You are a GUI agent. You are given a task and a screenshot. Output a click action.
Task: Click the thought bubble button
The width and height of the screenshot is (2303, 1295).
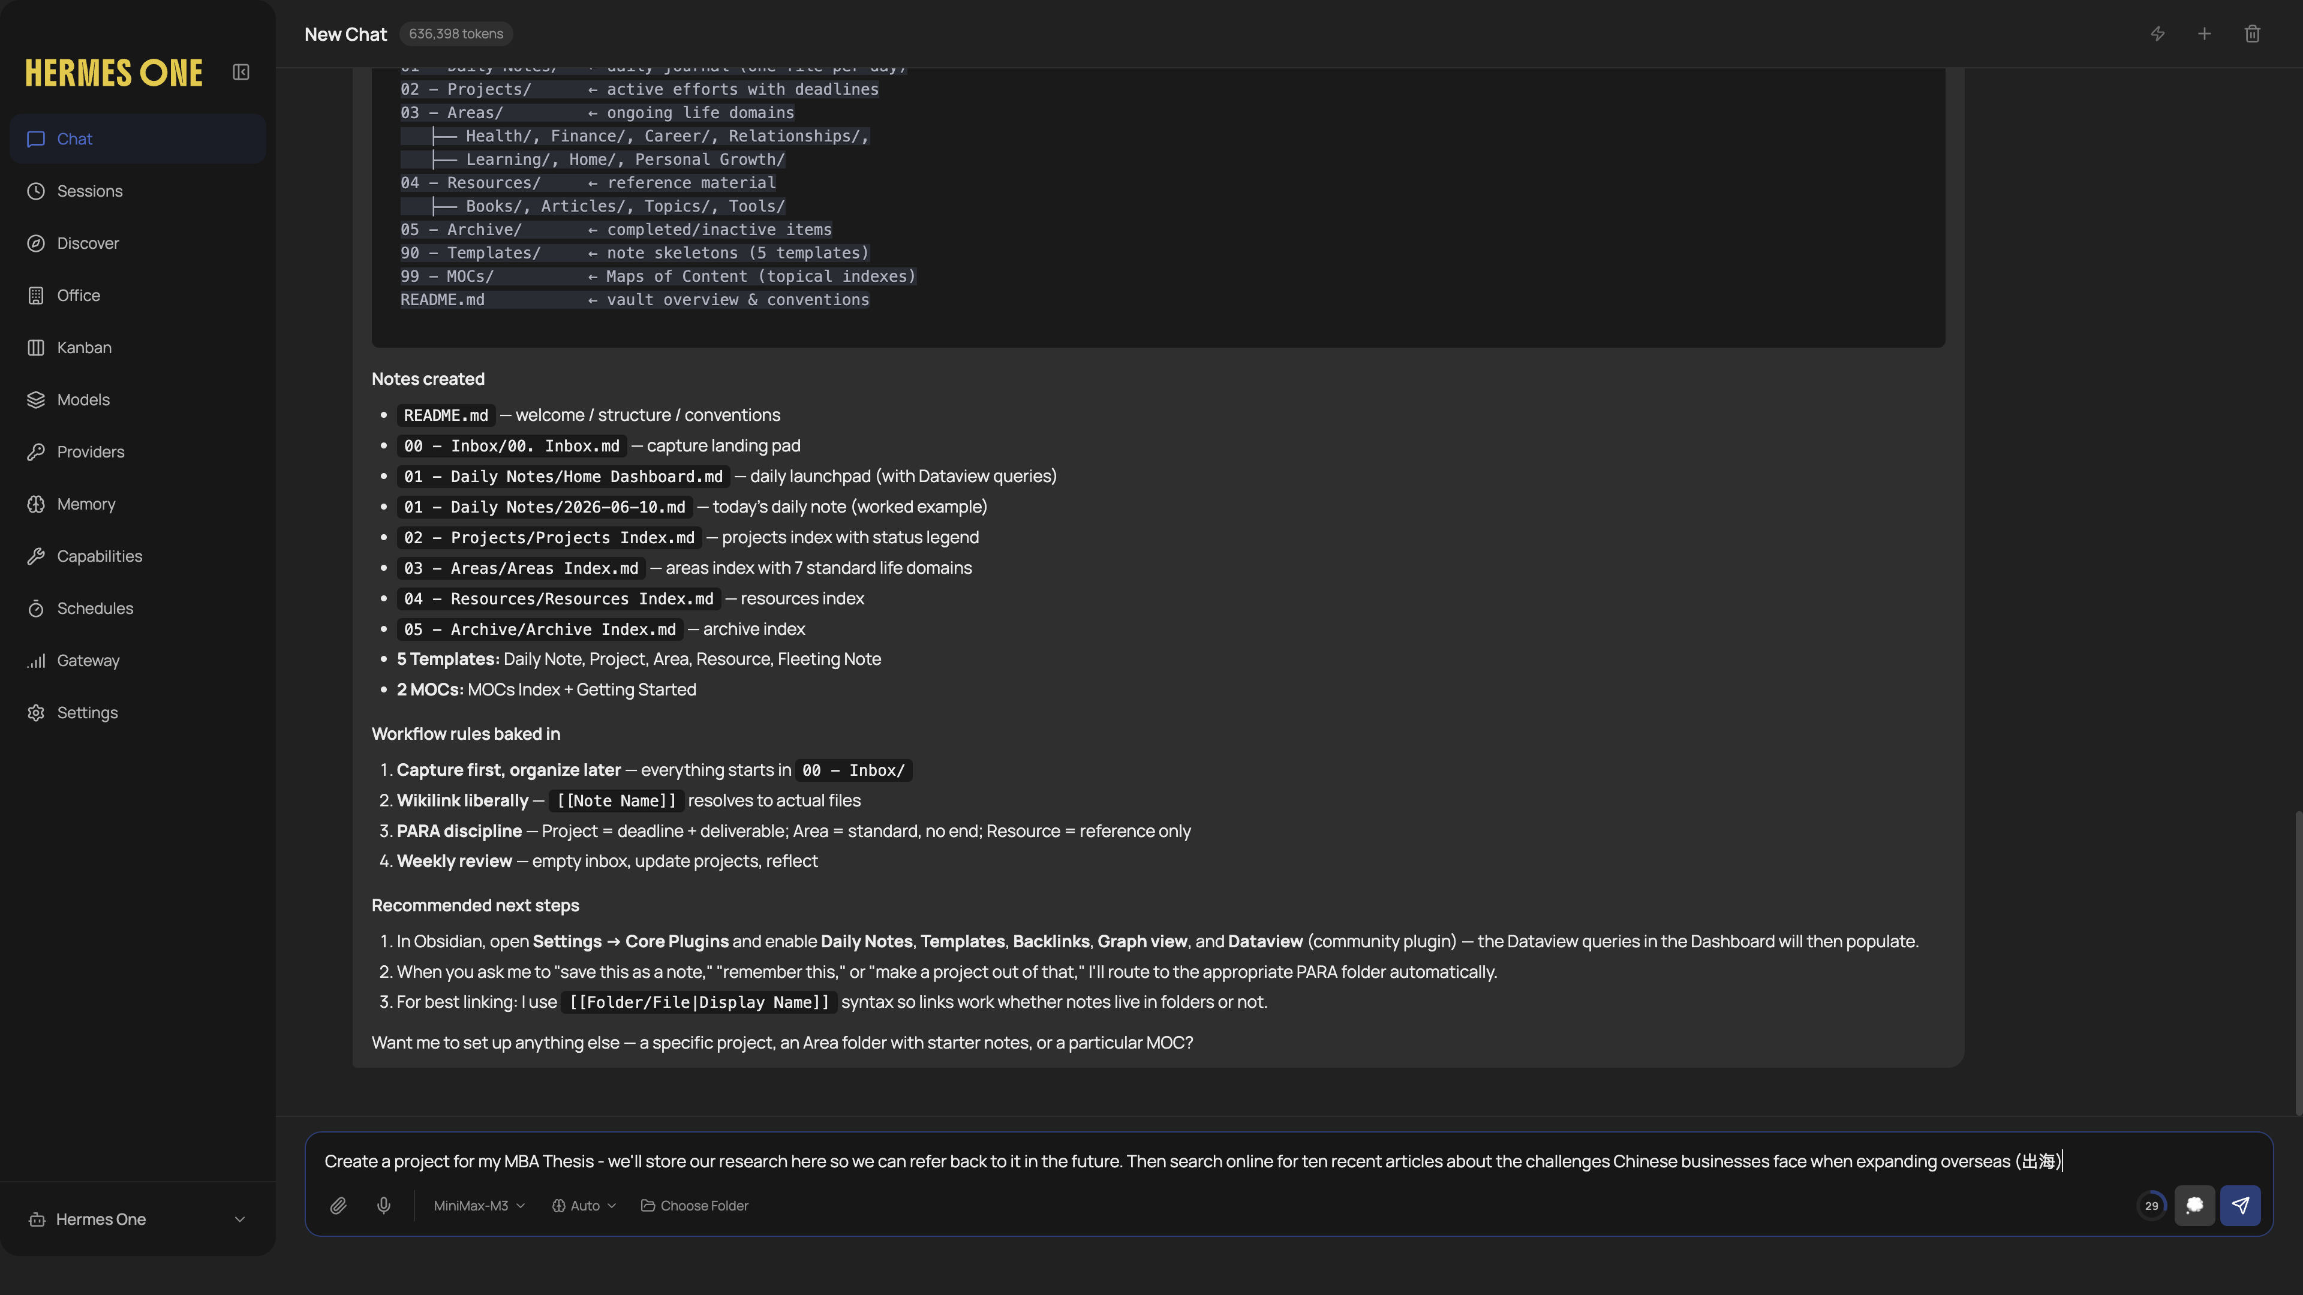point(2194,1206)
